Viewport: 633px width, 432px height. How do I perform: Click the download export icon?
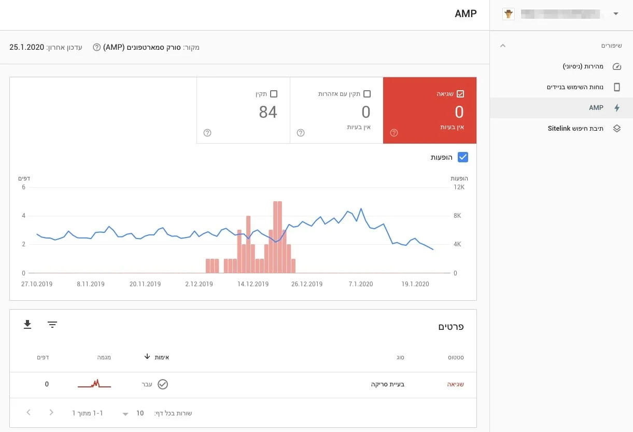[x=27, y=325]
